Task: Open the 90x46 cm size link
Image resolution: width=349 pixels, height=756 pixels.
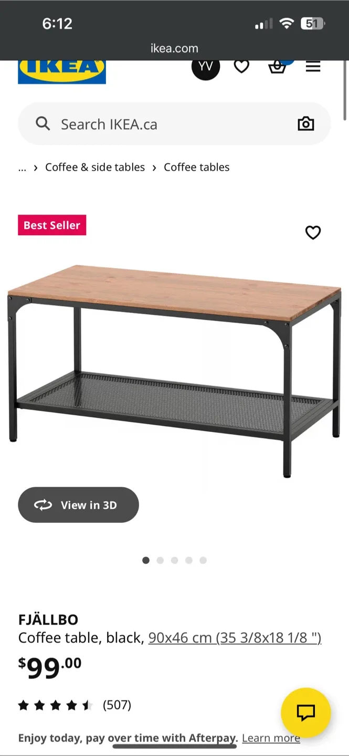Action: pyautogui.click(x=235, y=638)
